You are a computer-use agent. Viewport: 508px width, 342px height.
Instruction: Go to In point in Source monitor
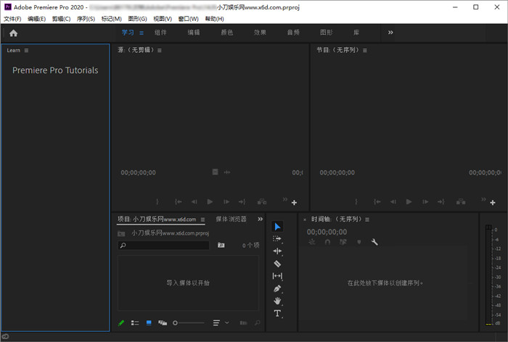pyautogui.click(x=179, y=202)
